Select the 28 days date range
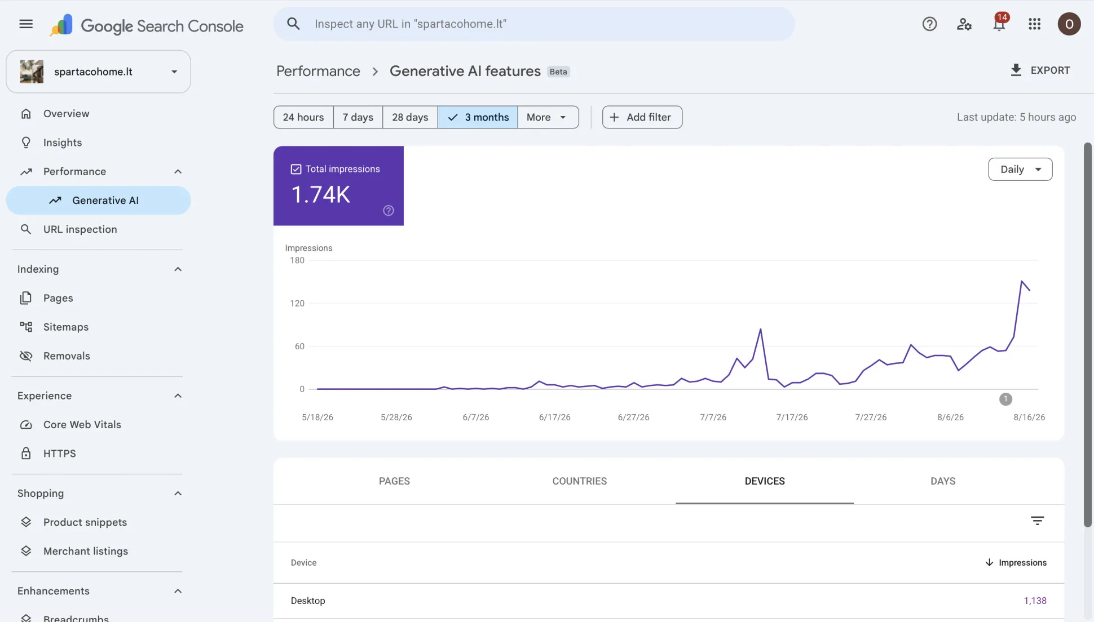The width and height of the screenshot is (1094, 622). click(x=410, y=117)
